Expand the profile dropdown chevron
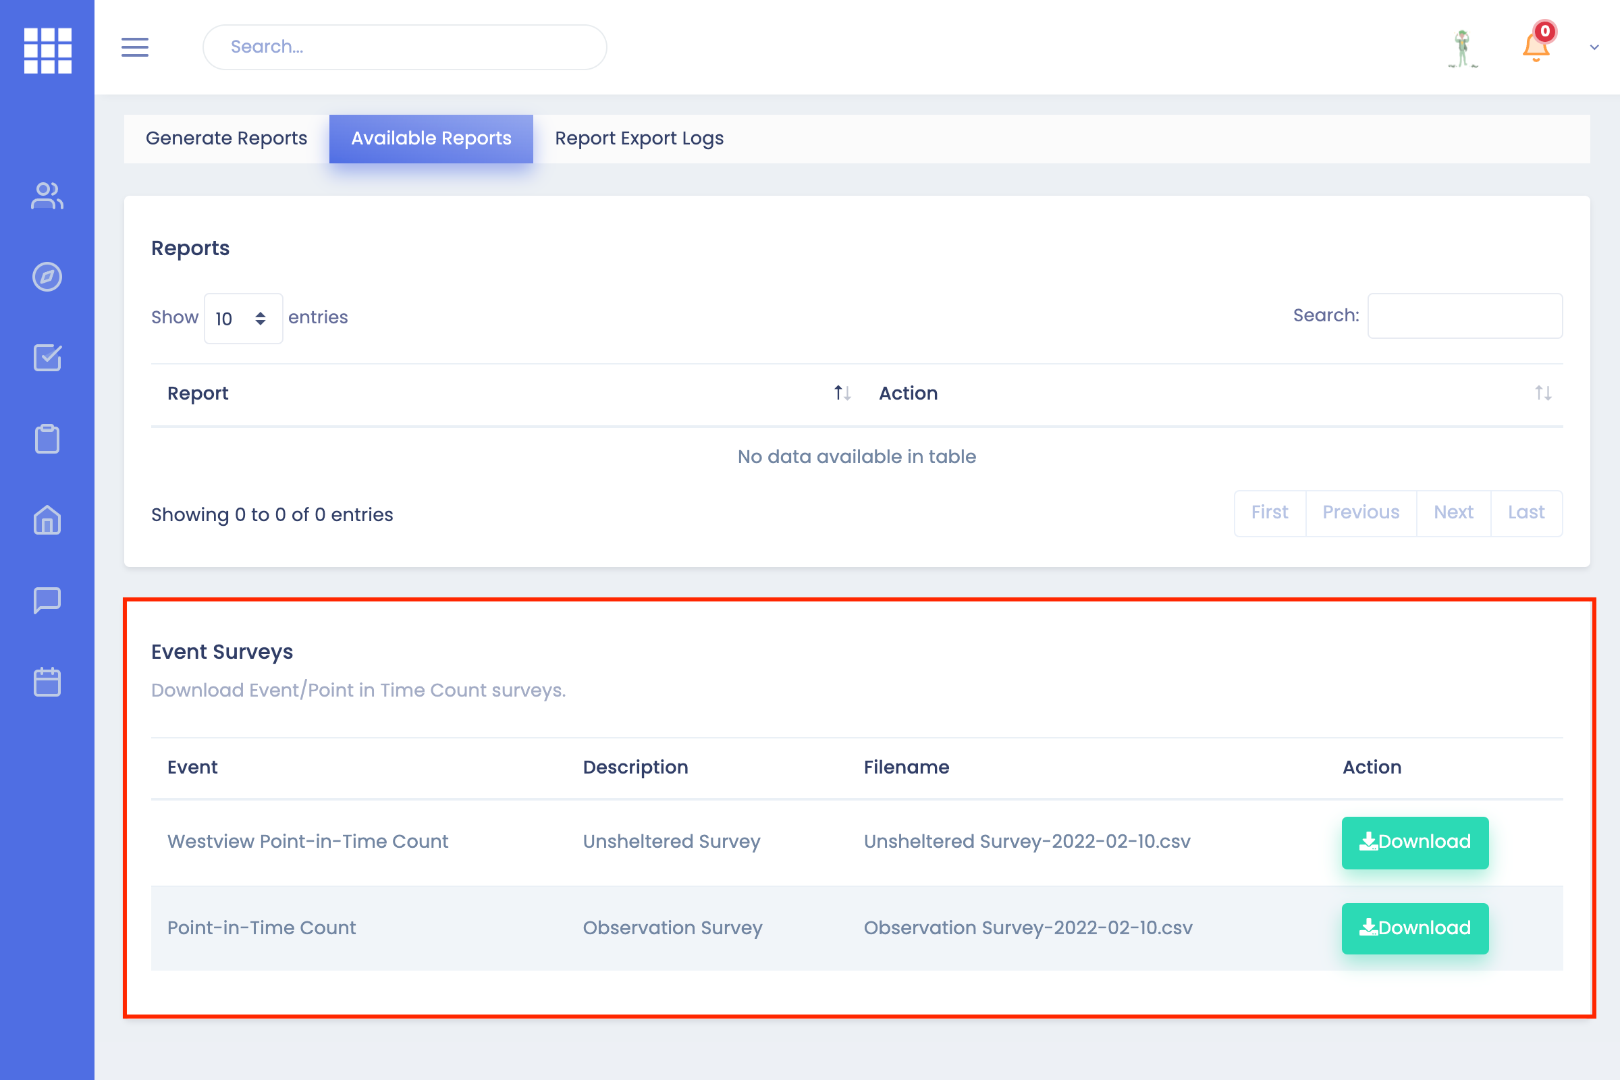Screen dimensions: 1620x1080 1594,47
